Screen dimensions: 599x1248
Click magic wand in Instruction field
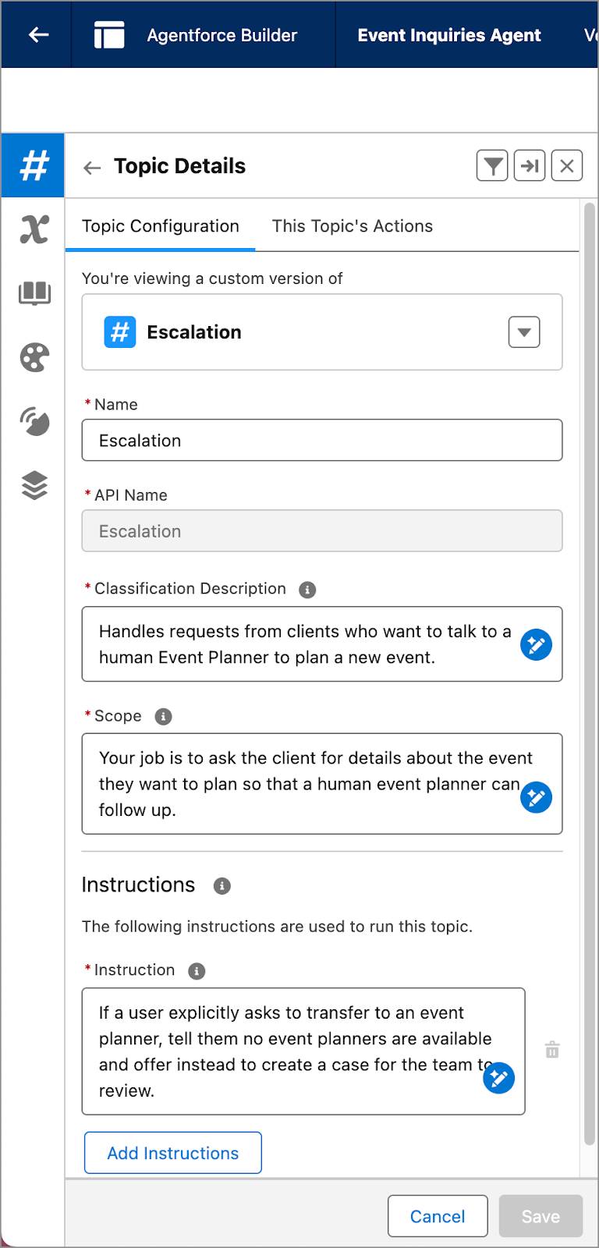click(x=499, y=1078)
